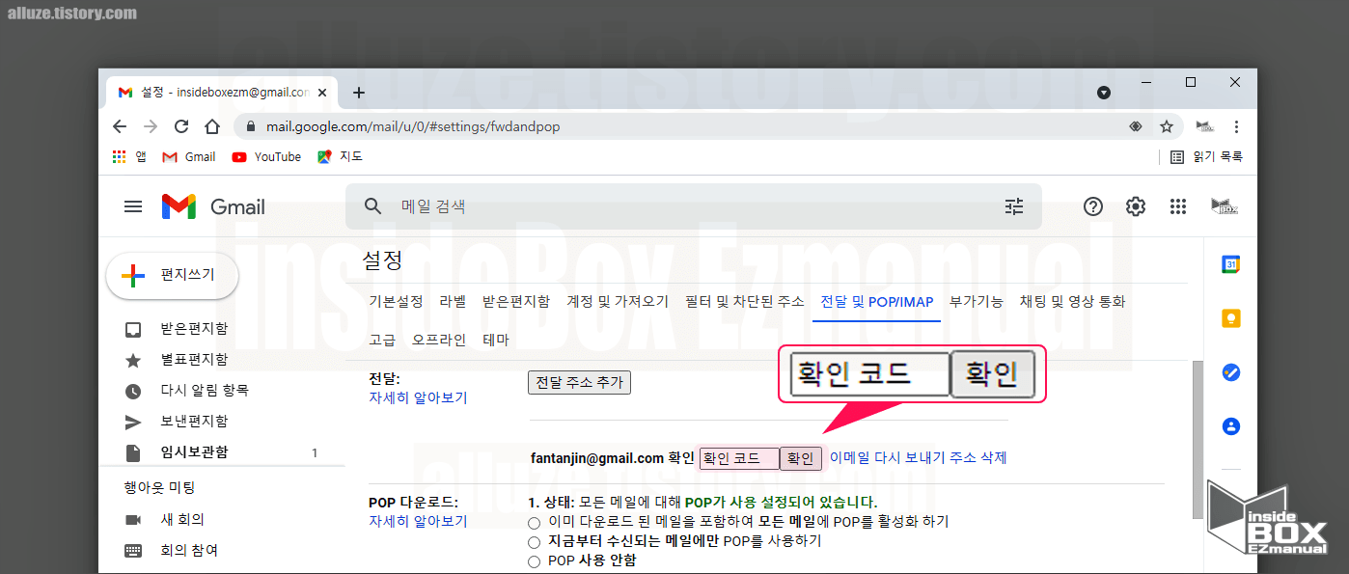Close the Gmail settings browser tab
Image resolution: width=1349 pixels, height=574 pixels.
[x=323, y=93]
